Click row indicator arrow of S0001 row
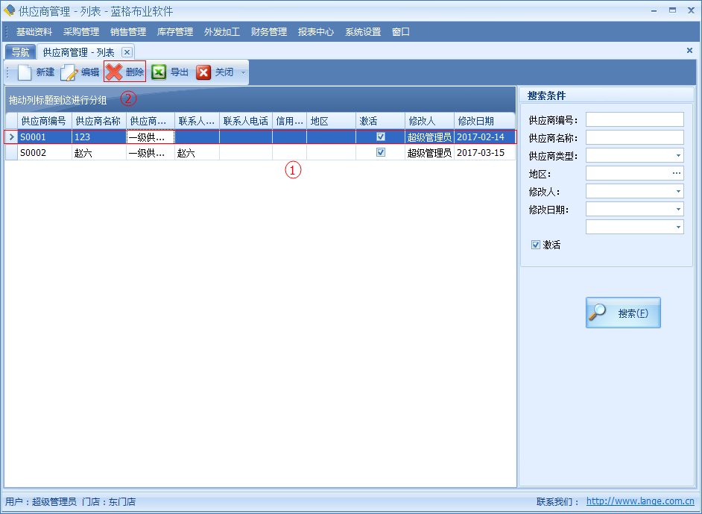This screenshot has height=514, width=702. [12, 137]
